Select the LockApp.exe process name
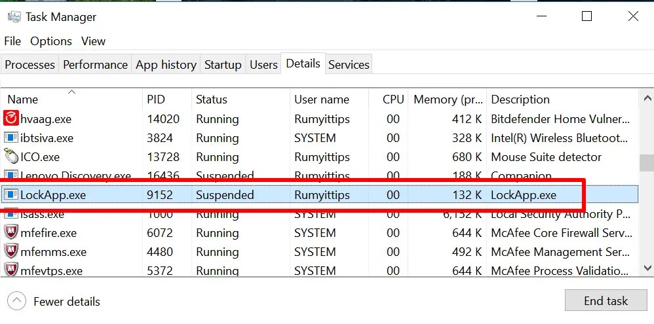Screen dimensions: 654x324 coord(53,194)
